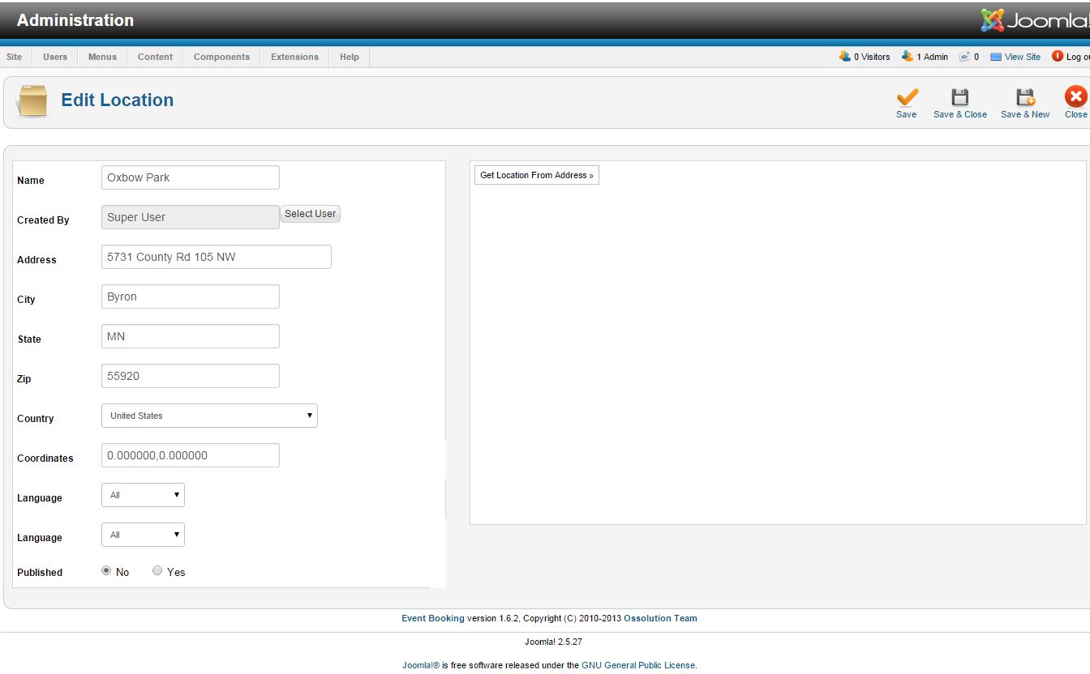Open the Extensions menu

point(294,57)
